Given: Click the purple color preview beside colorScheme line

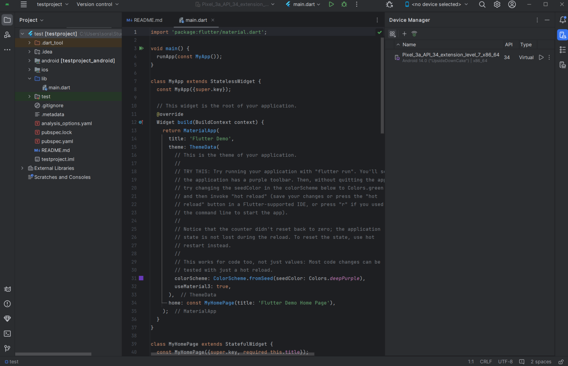Looking at the screenshot, I should [x=141, y=278].
